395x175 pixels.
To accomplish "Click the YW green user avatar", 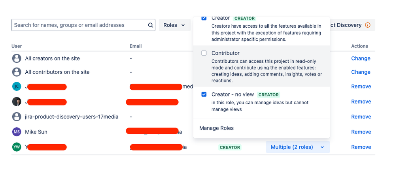I will 17,147.
